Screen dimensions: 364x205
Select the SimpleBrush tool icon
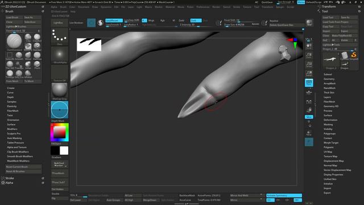[x=354, y=56]
